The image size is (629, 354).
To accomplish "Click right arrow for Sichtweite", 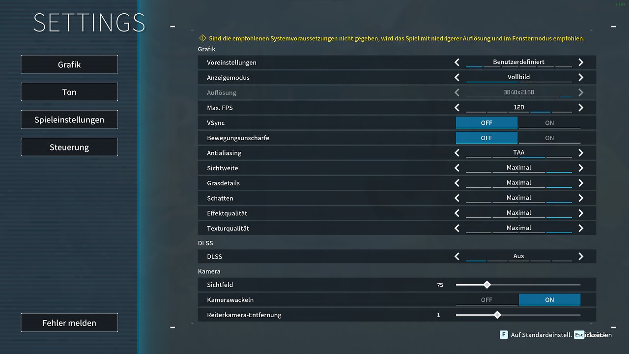I will pyautogui.click(x=581, y=168).
